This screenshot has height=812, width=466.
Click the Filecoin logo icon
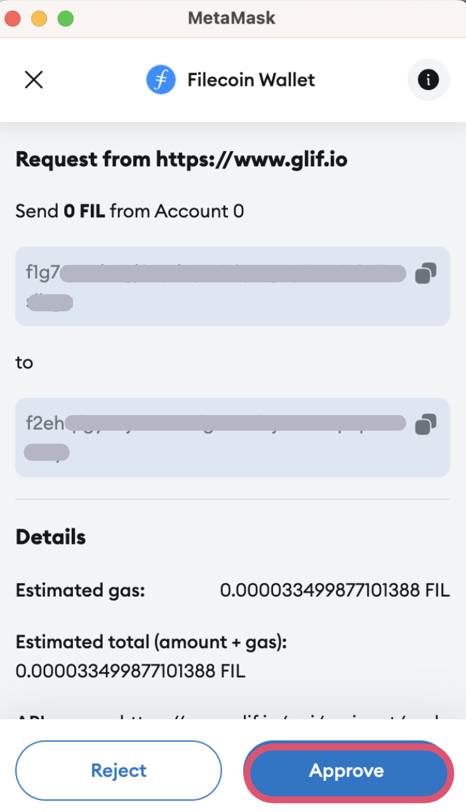pos(161,80)
